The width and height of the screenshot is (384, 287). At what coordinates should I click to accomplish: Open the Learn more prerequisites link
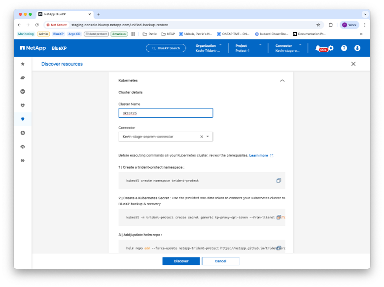[261, 155]
